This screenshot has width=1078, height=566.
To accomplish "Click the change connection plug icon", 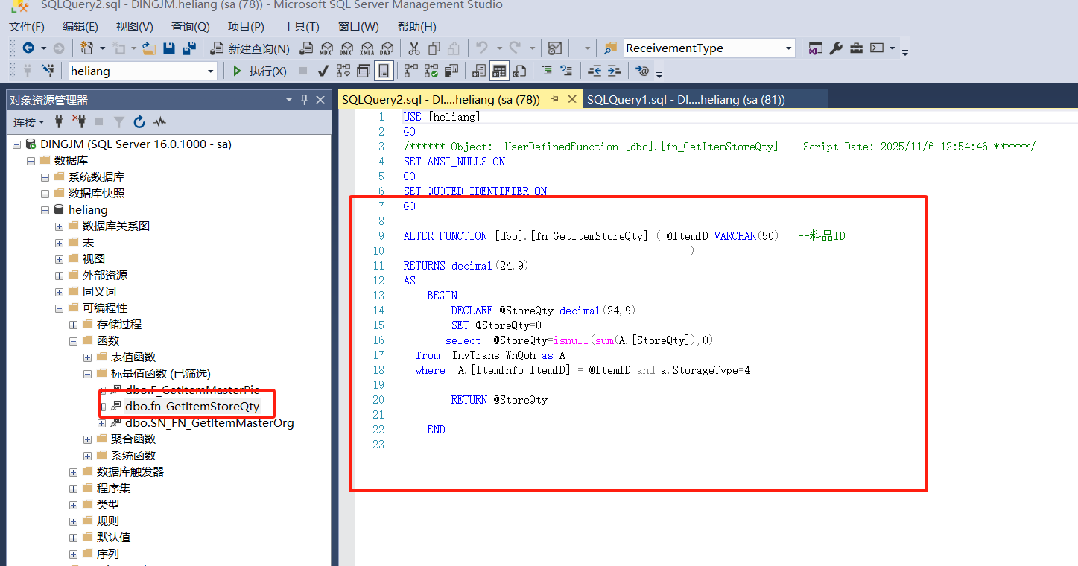I will point(48,71).
